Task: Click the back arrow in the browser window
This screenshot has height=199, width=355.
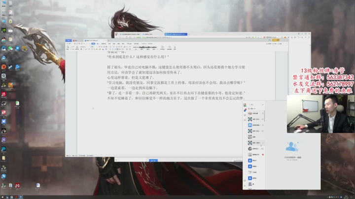Action: click(x=120, y=37)
